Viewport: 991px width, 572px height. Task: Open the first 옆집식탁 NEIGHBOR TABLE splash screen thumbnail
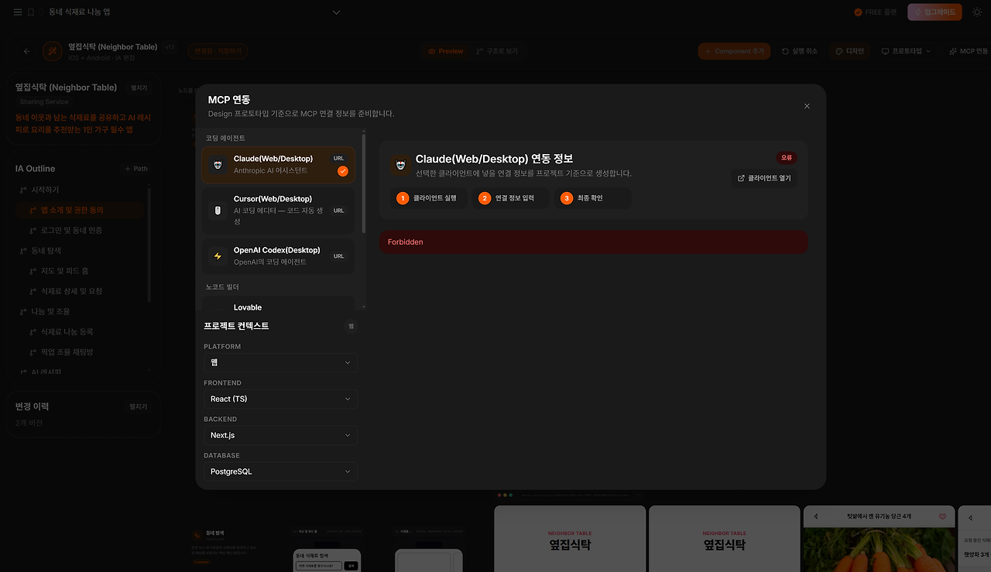(x=570, y=539)
